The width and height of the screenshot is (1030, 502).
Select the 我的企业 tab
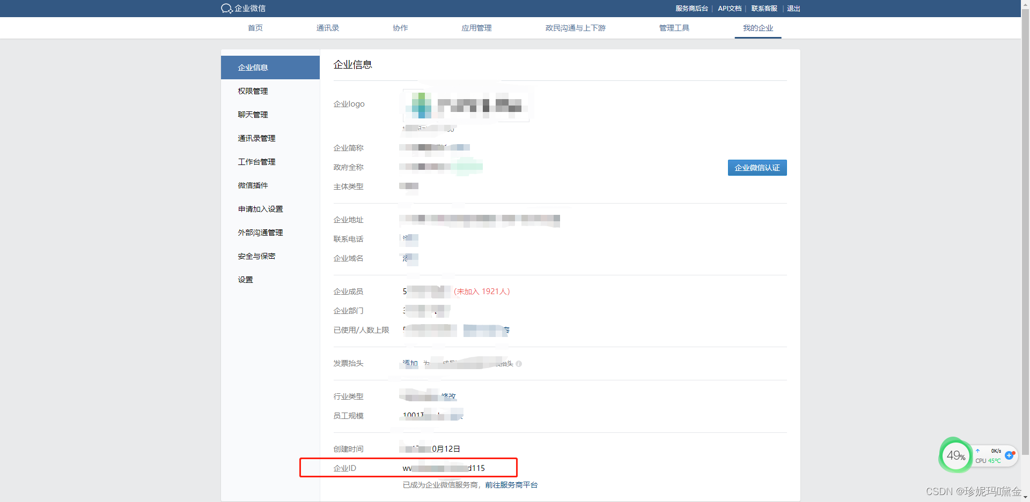tap(758, 28)
